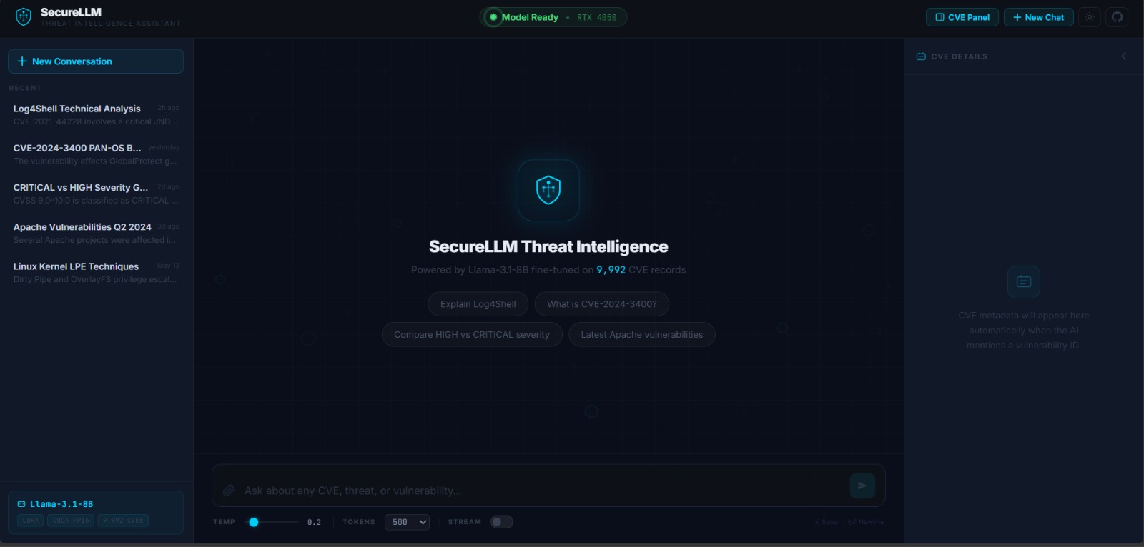Open the GitHub repository icon
The height and width of the screenshot is (547, 1144).
tap(1117, 17)
